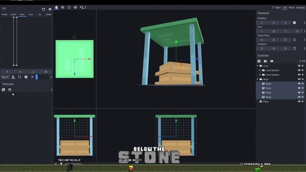Select the Vertex Snap tool in the toolbar
The width and height of the screenshot is (306, 172).
coord(82,8)
